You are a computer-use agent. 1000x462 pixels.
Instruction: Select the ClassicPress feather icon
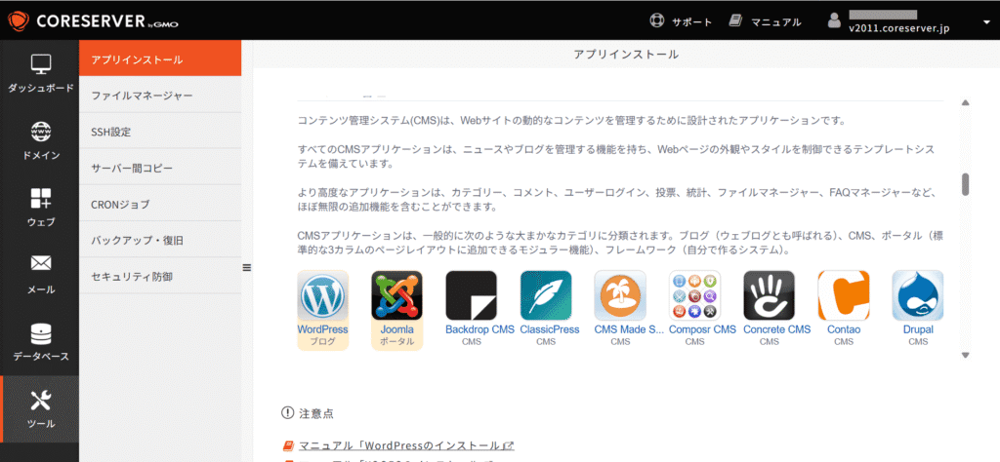pos(546,296)
